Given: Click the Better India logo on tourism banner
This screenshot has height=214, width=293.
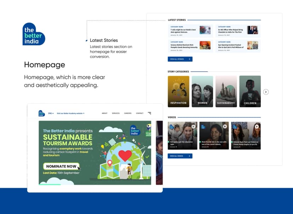Looking at the screenshot, I should (x=135, y=130).
